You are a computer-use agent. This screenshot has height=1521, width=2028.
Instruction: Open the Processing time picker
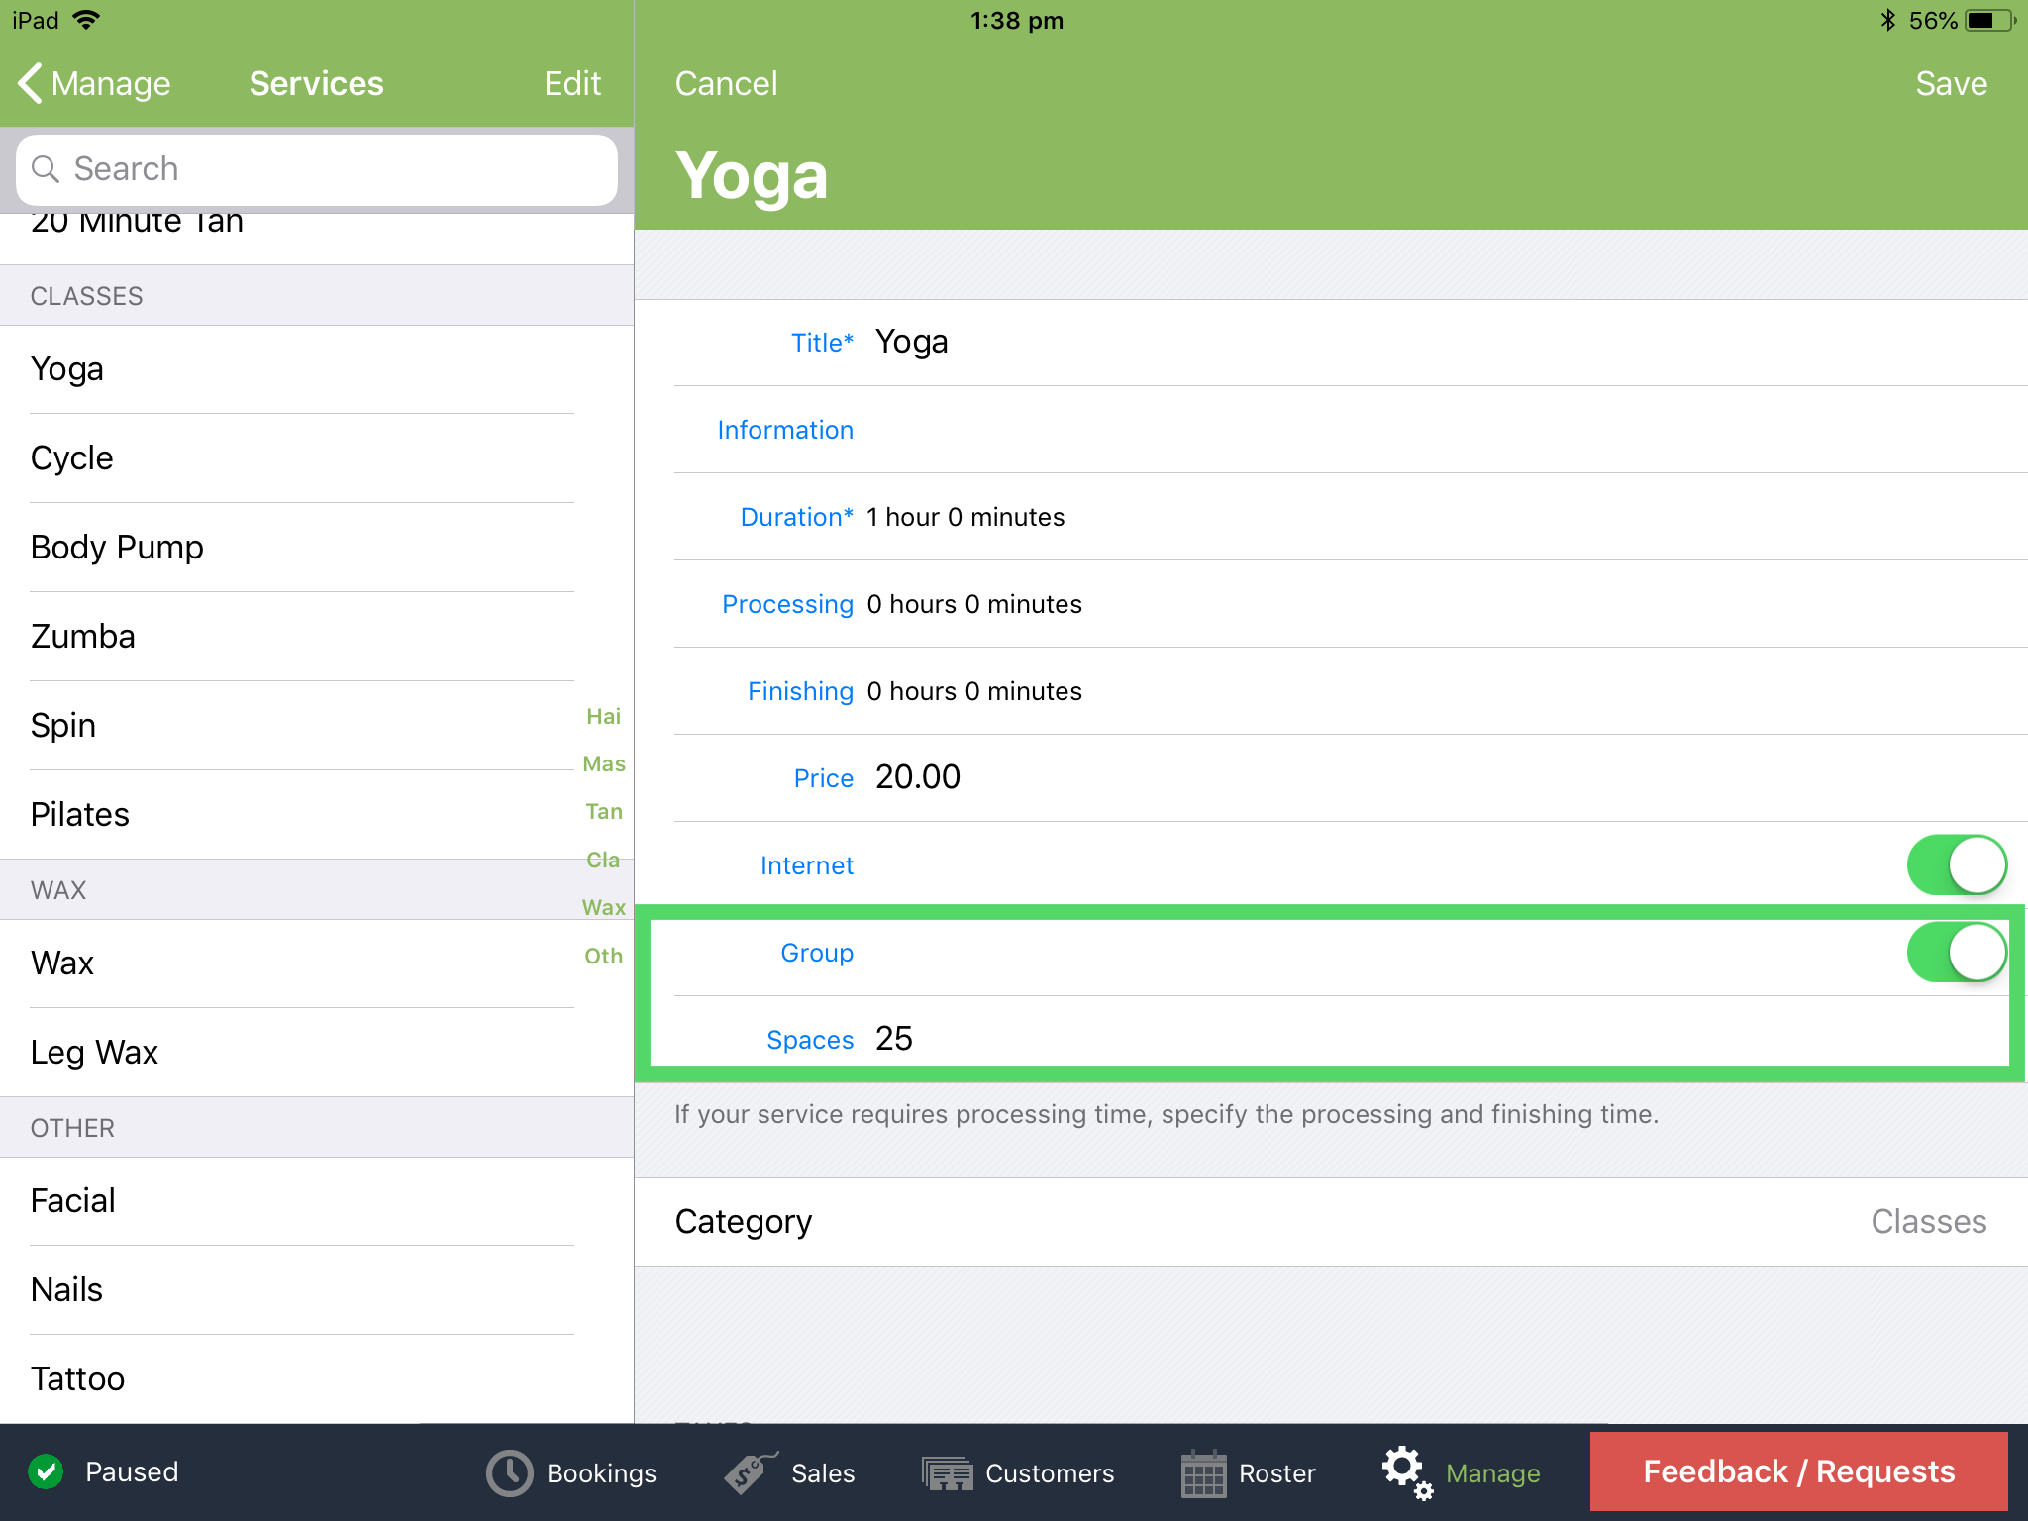click(974, 603)
